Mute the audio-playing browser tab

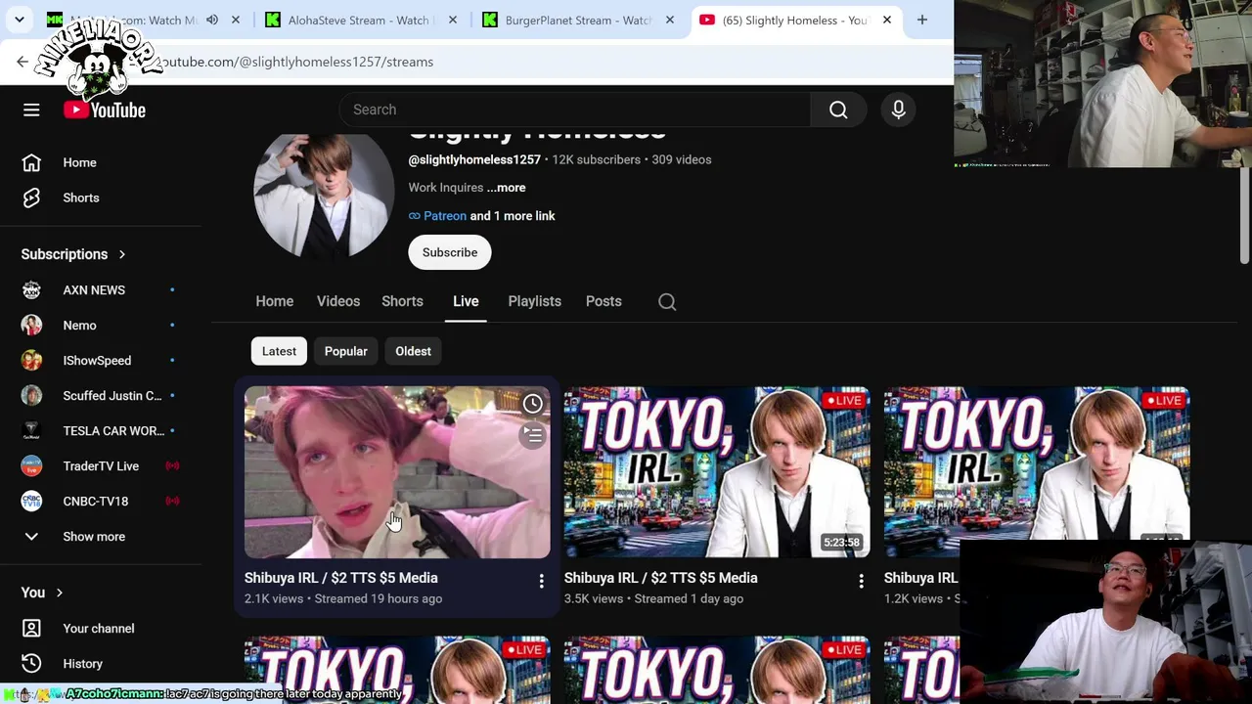click(212, 20)
